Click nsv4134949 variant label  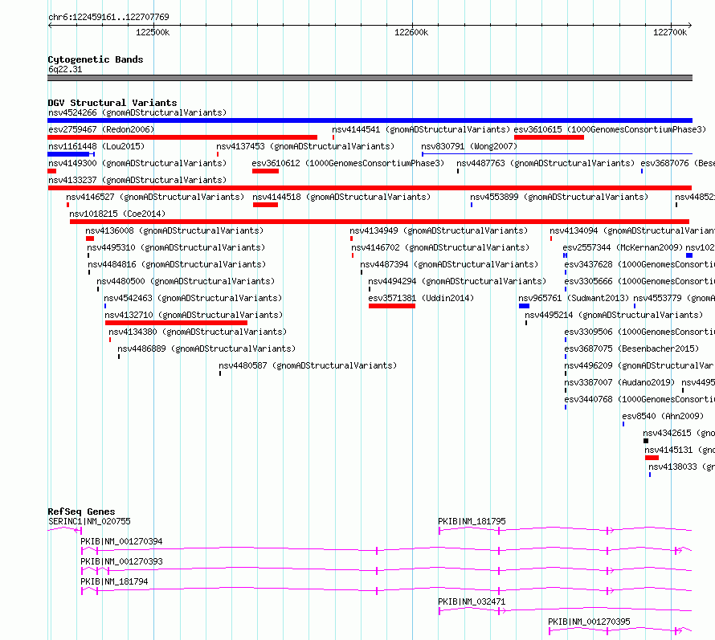[x=439, y=230]
